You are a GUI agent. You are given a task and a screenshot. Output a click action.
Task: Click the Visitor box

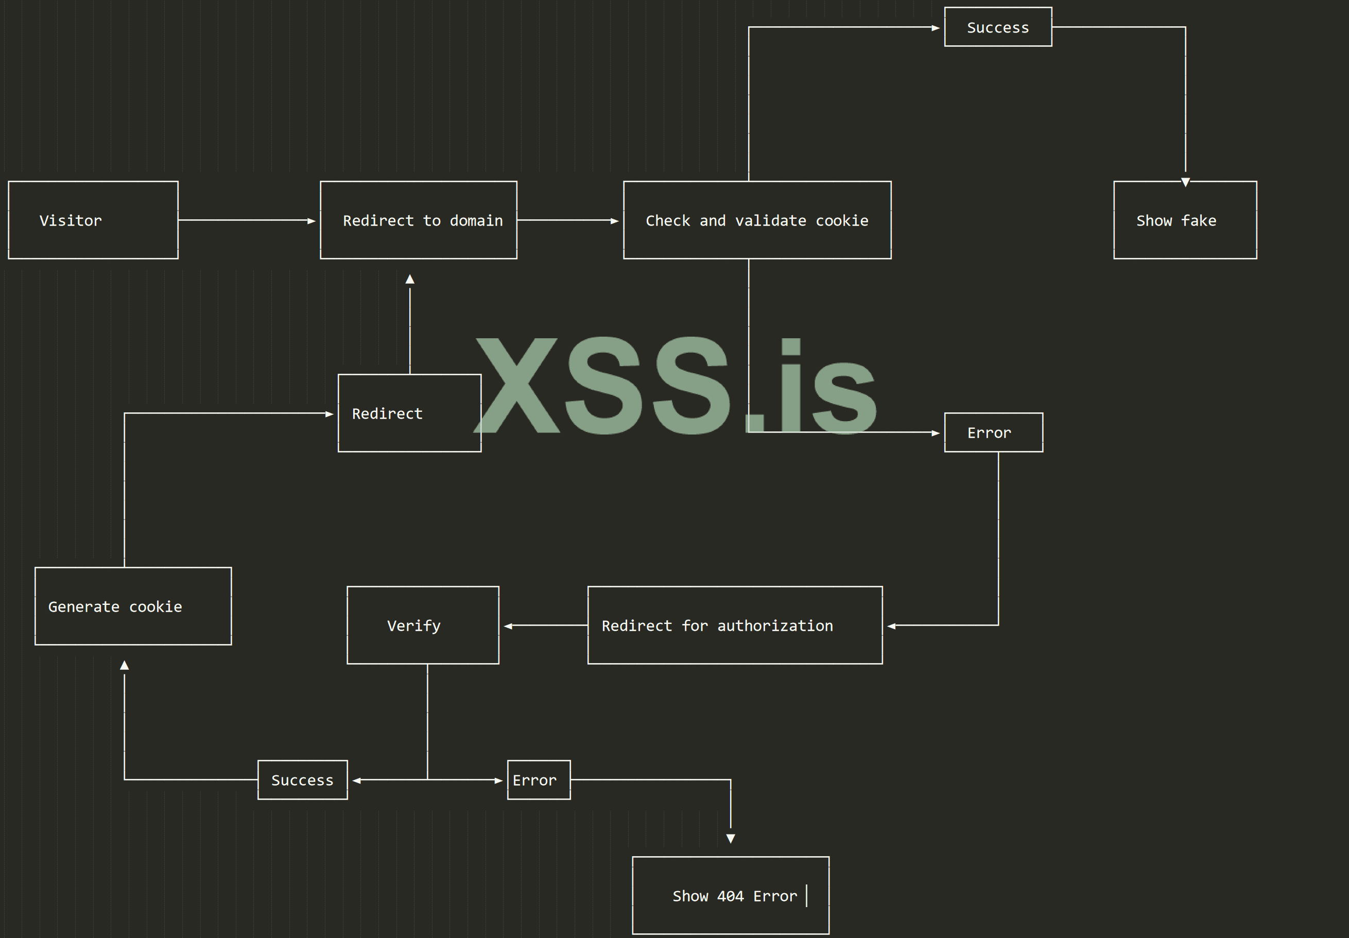pos(93,220)
